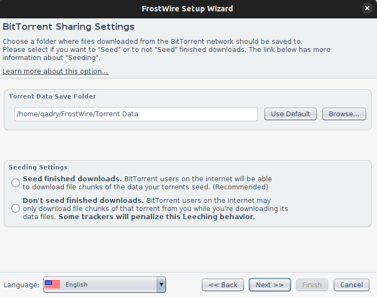Viewport: 377px width, 297px height.
Task: Click the "FrostWire Setup Wizard" title bar
Action: 187,9
